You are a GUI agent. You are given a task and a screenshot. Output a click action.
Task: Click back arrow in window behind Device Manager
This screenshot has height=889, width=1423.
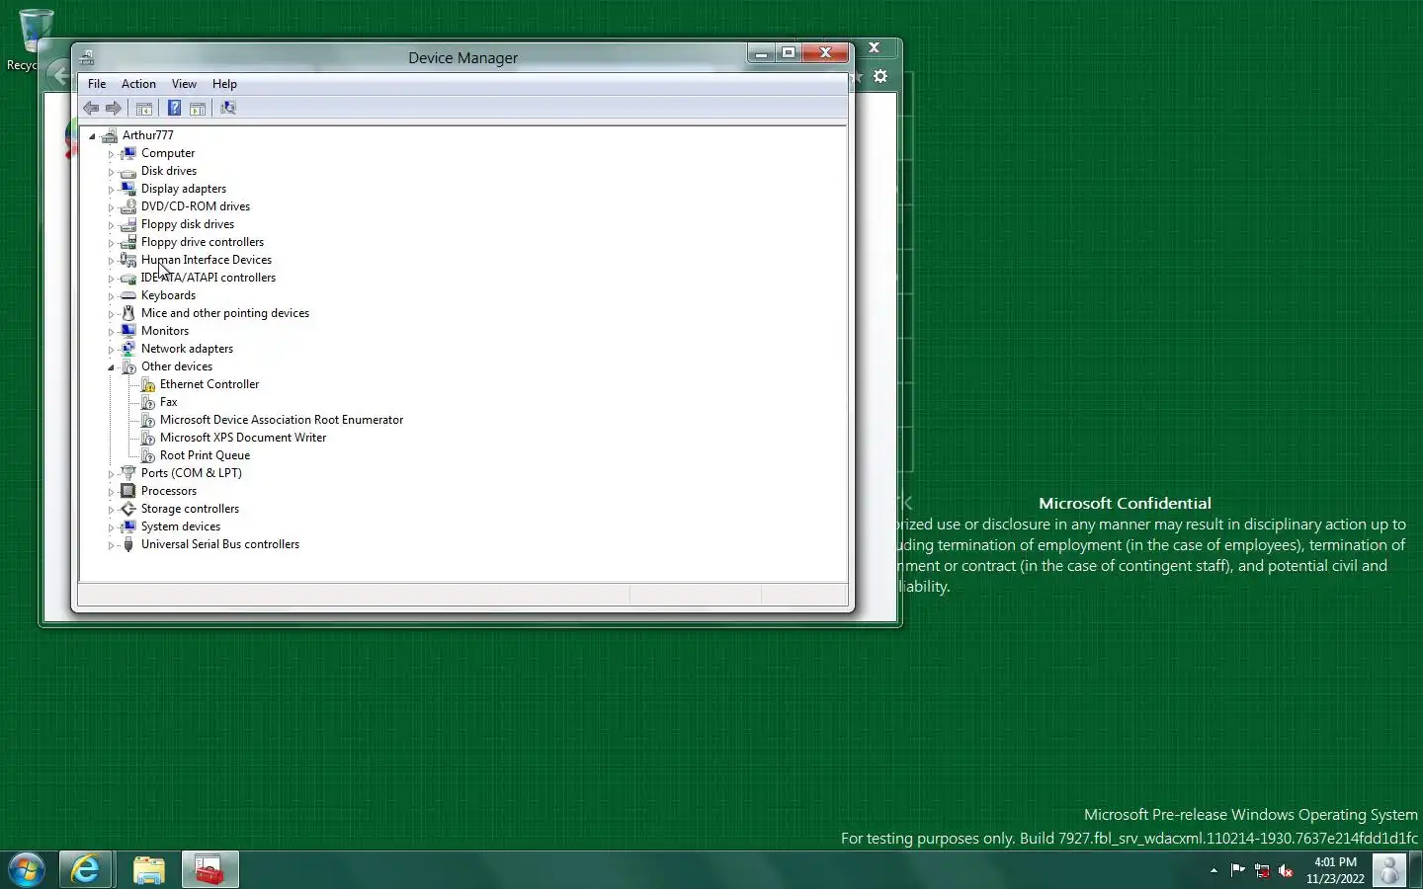point(59,75)
